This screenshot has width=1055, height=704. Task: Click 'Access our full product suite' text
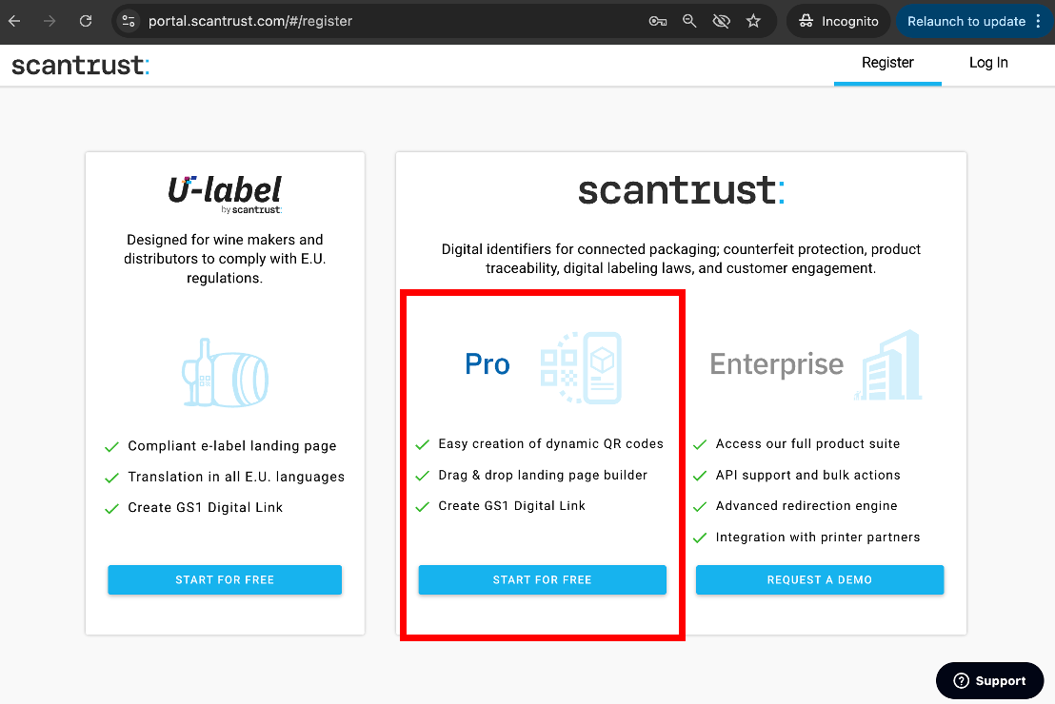click(x=807, y=443)
